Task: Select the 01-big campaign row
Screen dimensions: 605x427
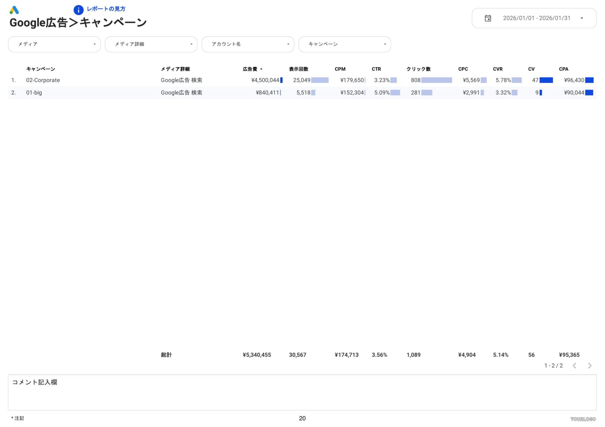Action: 34,93
